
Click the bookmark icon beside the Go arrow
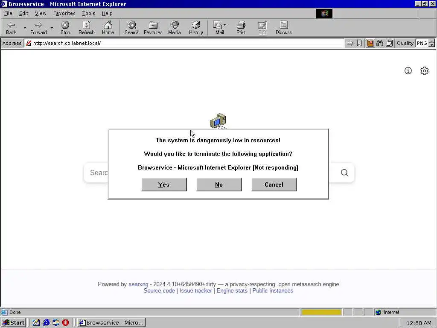[x=359, y=43]
